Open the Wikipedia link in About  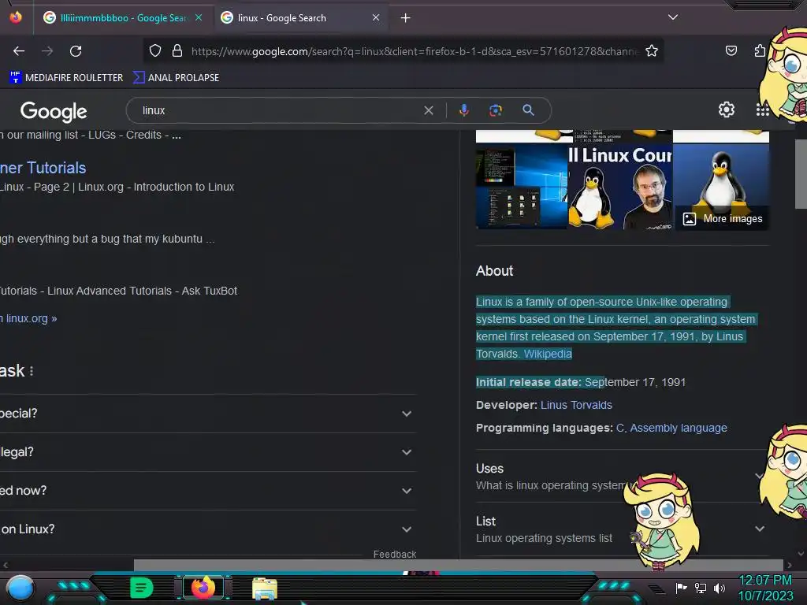pyautogui.click(x=548, y=354)
